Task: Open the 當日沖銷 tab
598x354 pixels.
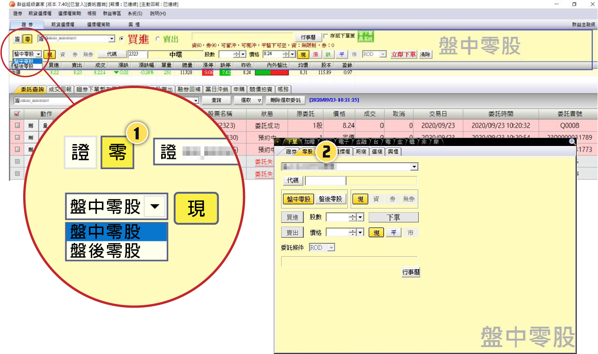Action: coord(216,89)
